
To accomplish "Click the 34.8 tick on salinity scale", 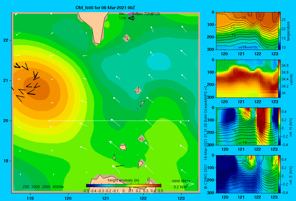I will tap(285, 65).
